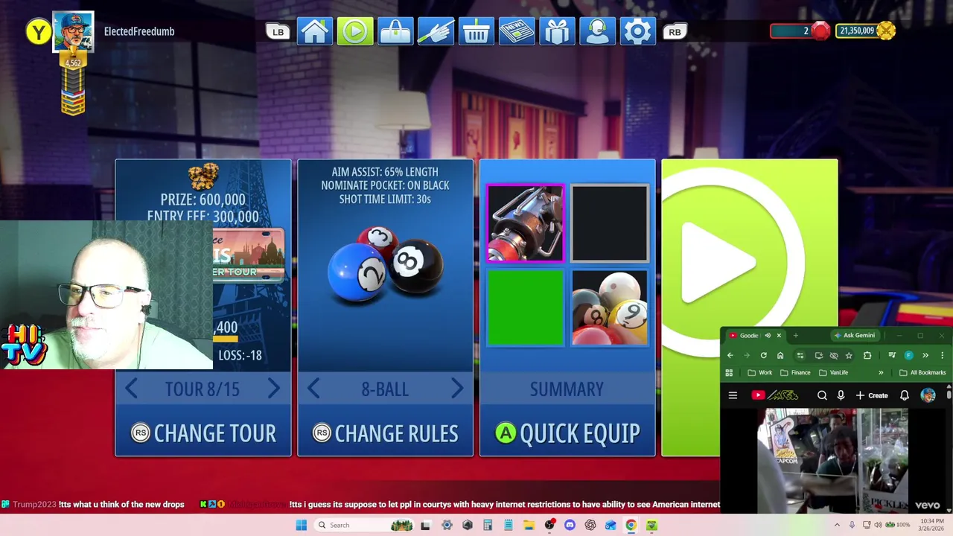Open the YouTube hamburger guide menu

point(733,395)
